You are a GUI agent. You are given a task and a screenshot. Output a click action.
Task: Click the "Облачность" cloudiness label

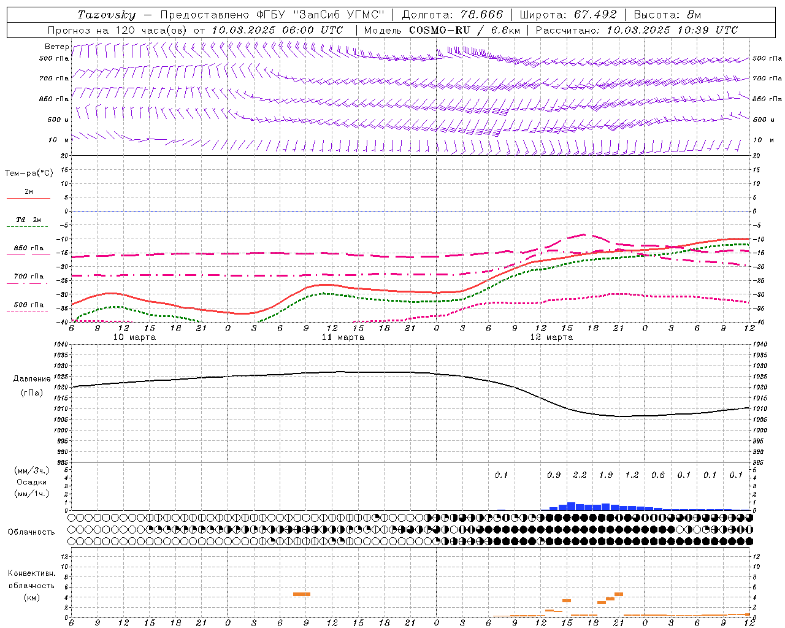coord(31,532)
